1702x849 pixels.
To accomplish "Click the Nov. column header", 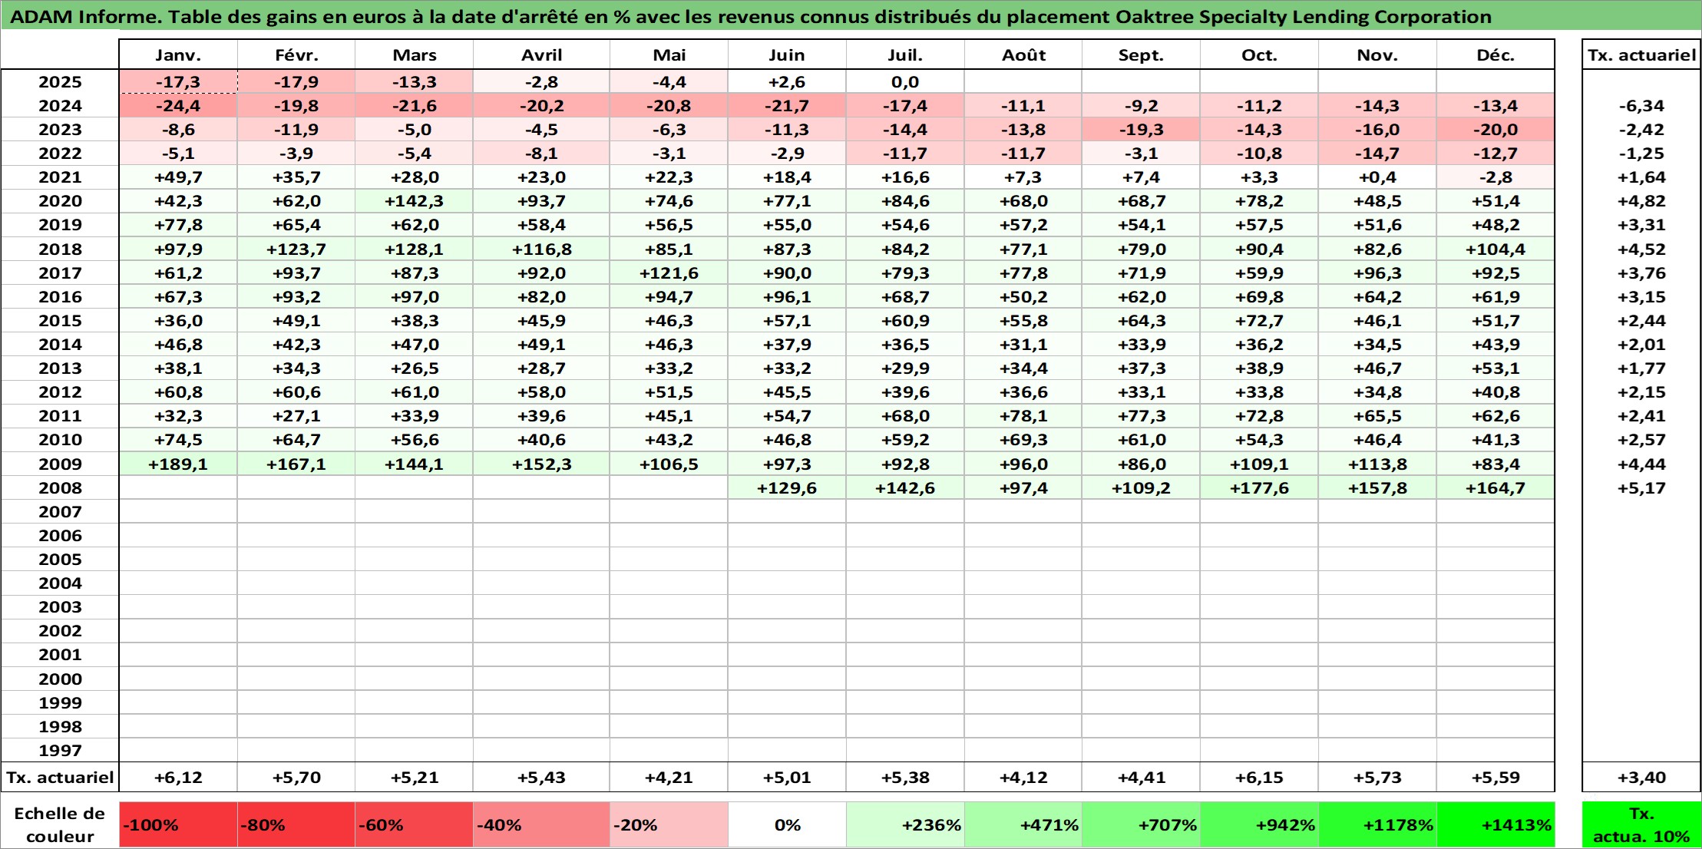I will tap(1377, 55).
